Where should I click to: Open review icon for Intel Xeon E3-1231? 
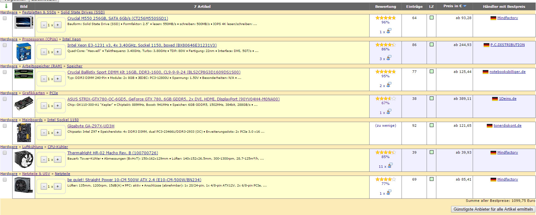[389, 58]
